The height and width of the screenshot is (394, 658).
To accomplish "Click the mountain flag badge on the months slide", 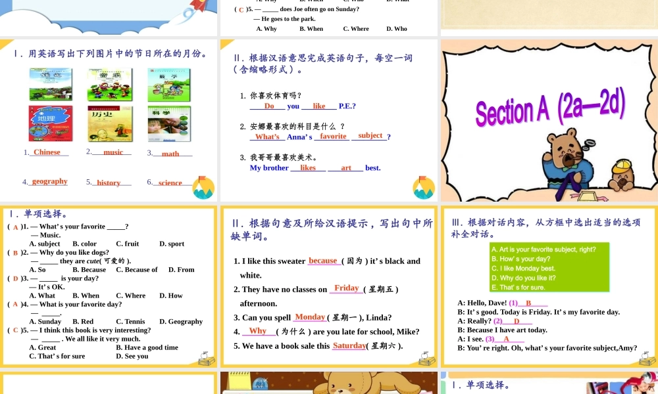I will [x=203, y=188].
